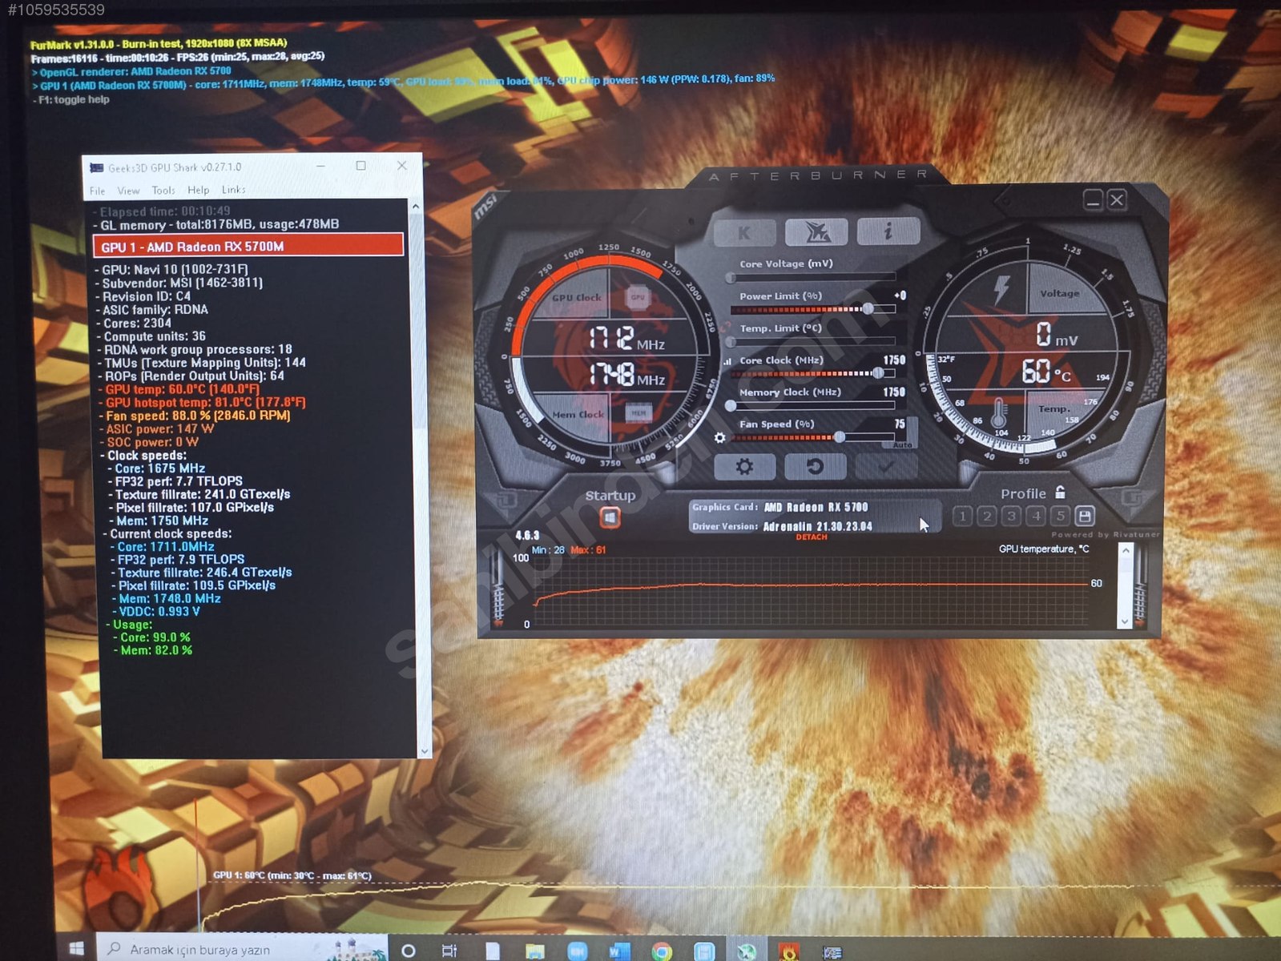Viewport: 1281px width, 961px height.
Task: Click GPU hotspot temp line in GPU Shark
Action: click(206, 403)
